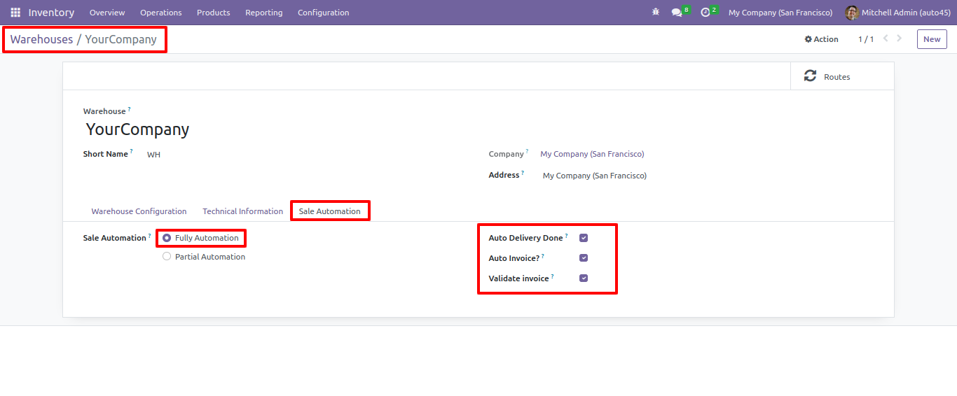Image resolution: width=957 pixels, height=396 pixels.
Task: Click the New button
Action: click(932, 39)
